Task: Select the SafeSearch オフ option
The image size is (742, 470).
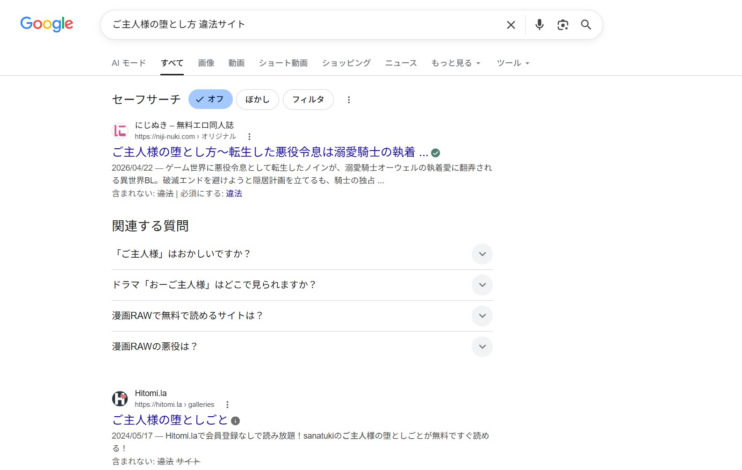Action: tap(210, 99)
